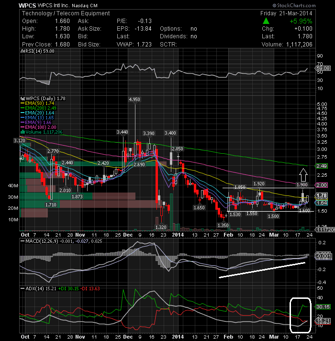Click the 3.440 price label
335x341 pixels.
(x=123, y=132)
